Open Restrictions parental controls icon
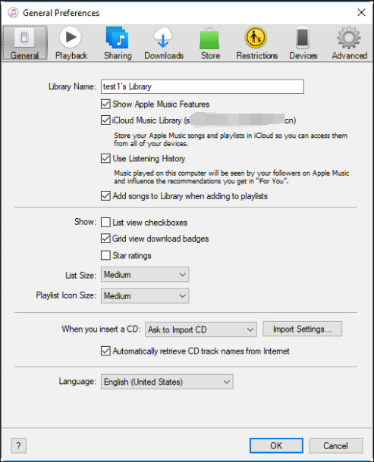The image size is (374, 462). (x=256, y=43)
